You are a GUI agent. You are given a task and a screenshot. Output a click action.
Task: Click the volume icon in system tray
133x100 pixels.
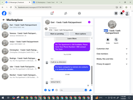pyautogui.click(x=114, y=98)
